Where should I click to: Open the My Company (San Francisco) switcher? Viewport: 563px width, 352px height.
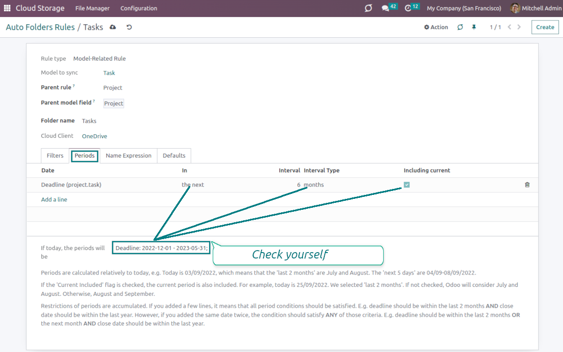(x=464, y=8)
